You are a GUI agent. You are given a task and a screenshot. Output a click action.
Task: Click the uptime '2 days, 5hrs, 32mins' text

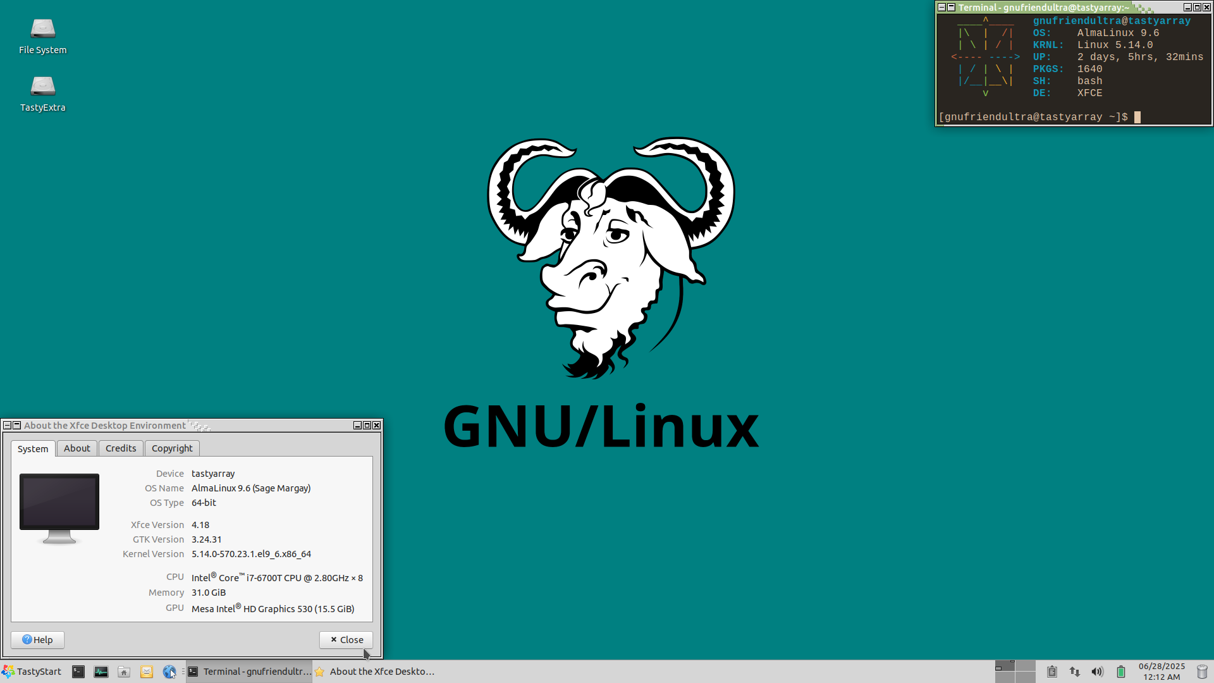pyautogui.click(x=1140, y=57)
